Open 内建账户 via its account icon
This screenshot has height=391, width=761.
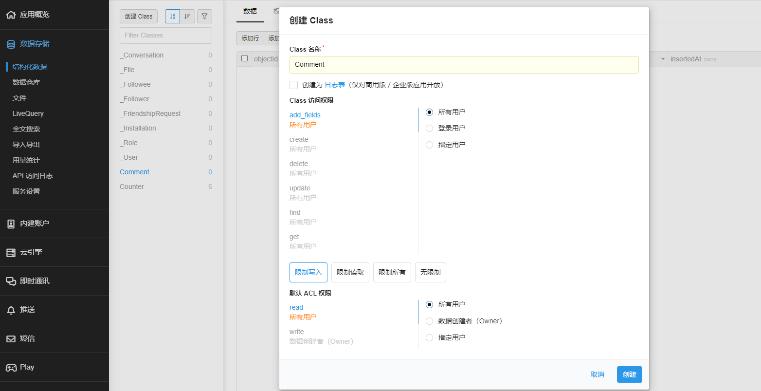(11, 223)
